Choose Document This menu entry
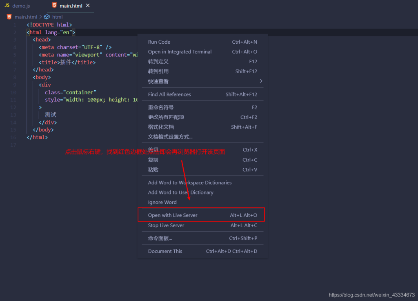 tap(202, 251)
